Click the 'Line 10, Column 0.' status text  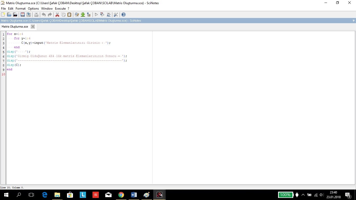click(x=12, y=187)
